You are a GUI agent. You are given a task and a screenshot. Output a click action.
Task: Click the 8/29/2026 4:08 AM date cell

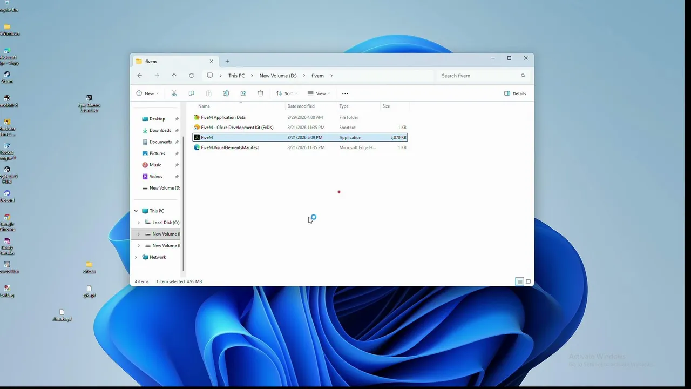(305, 117)
